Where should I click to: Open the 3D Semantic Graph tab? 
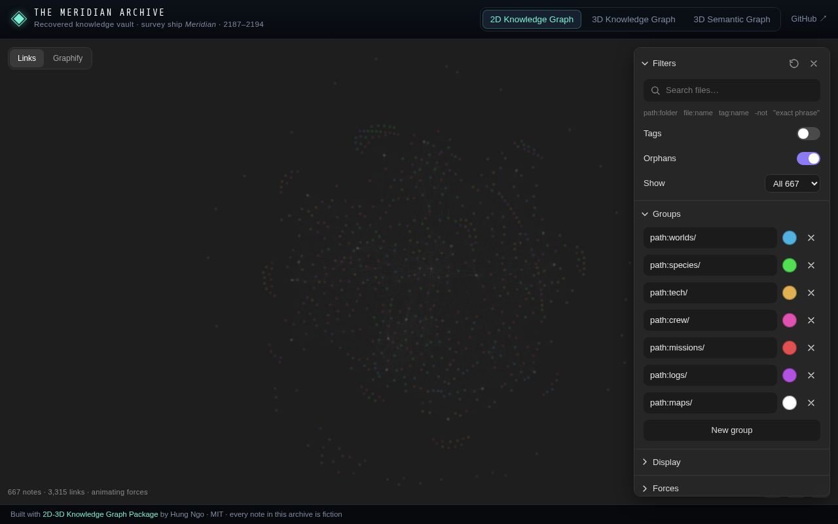coord(732,20)
